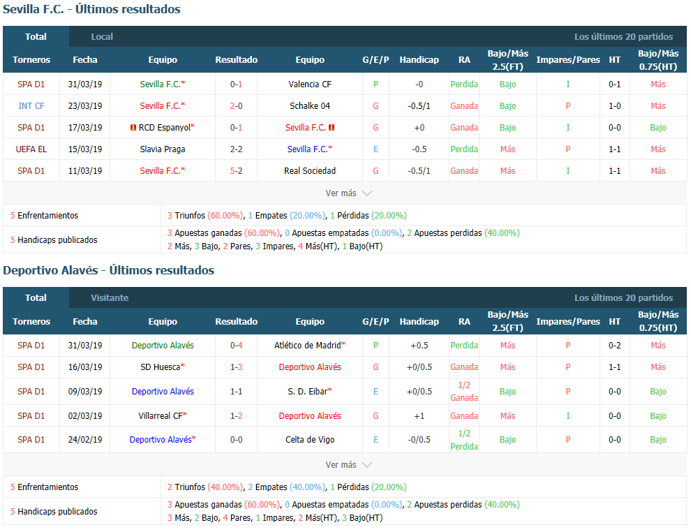The height and width of the screenshot is (532, 691).
Task: Expand "Ver más" under the Deportivo Alavés results
Action: click(348, 464)
